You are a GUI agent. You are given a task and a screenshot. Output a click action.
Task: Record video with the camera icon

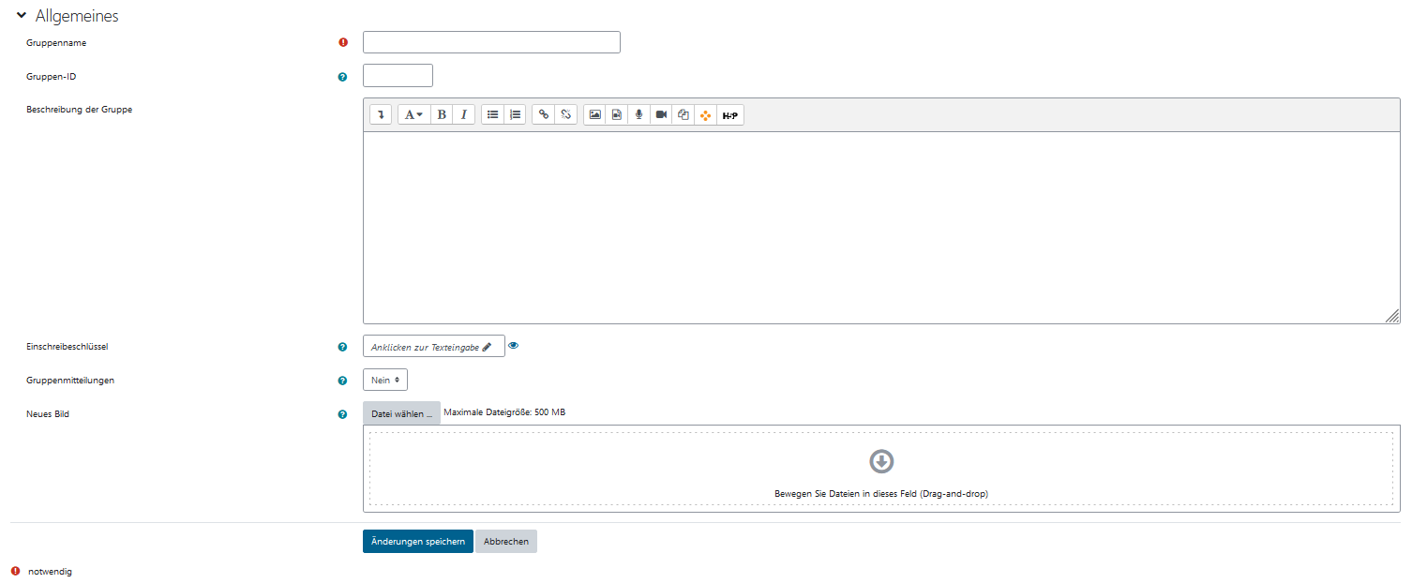(661, 114)
